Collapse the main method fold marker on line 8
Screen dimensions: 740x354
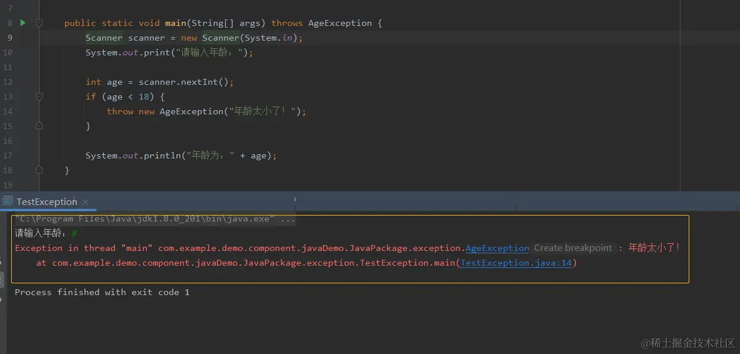click(x=39, y=23)
